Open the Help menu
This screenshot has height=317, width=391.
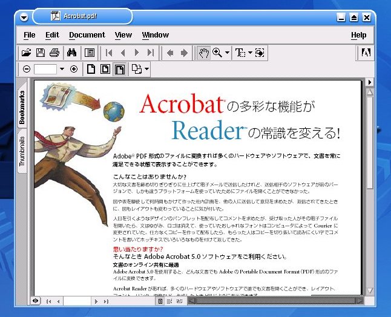[358, 35]
